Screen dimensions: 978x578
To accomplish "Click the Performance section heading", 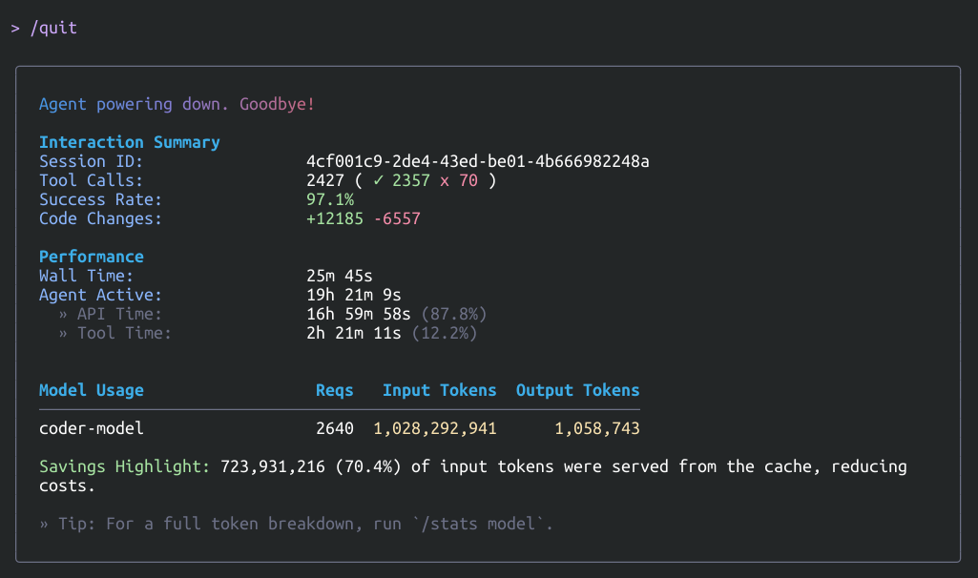I will pos(92,257).
